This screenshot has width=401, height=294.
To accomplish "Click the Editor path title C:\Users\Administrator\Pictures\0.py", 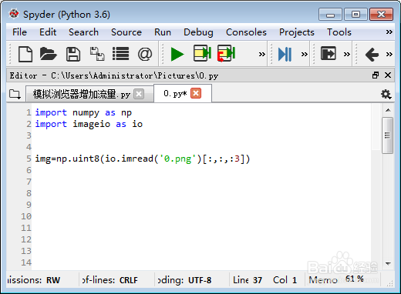I will coord(134,75).
